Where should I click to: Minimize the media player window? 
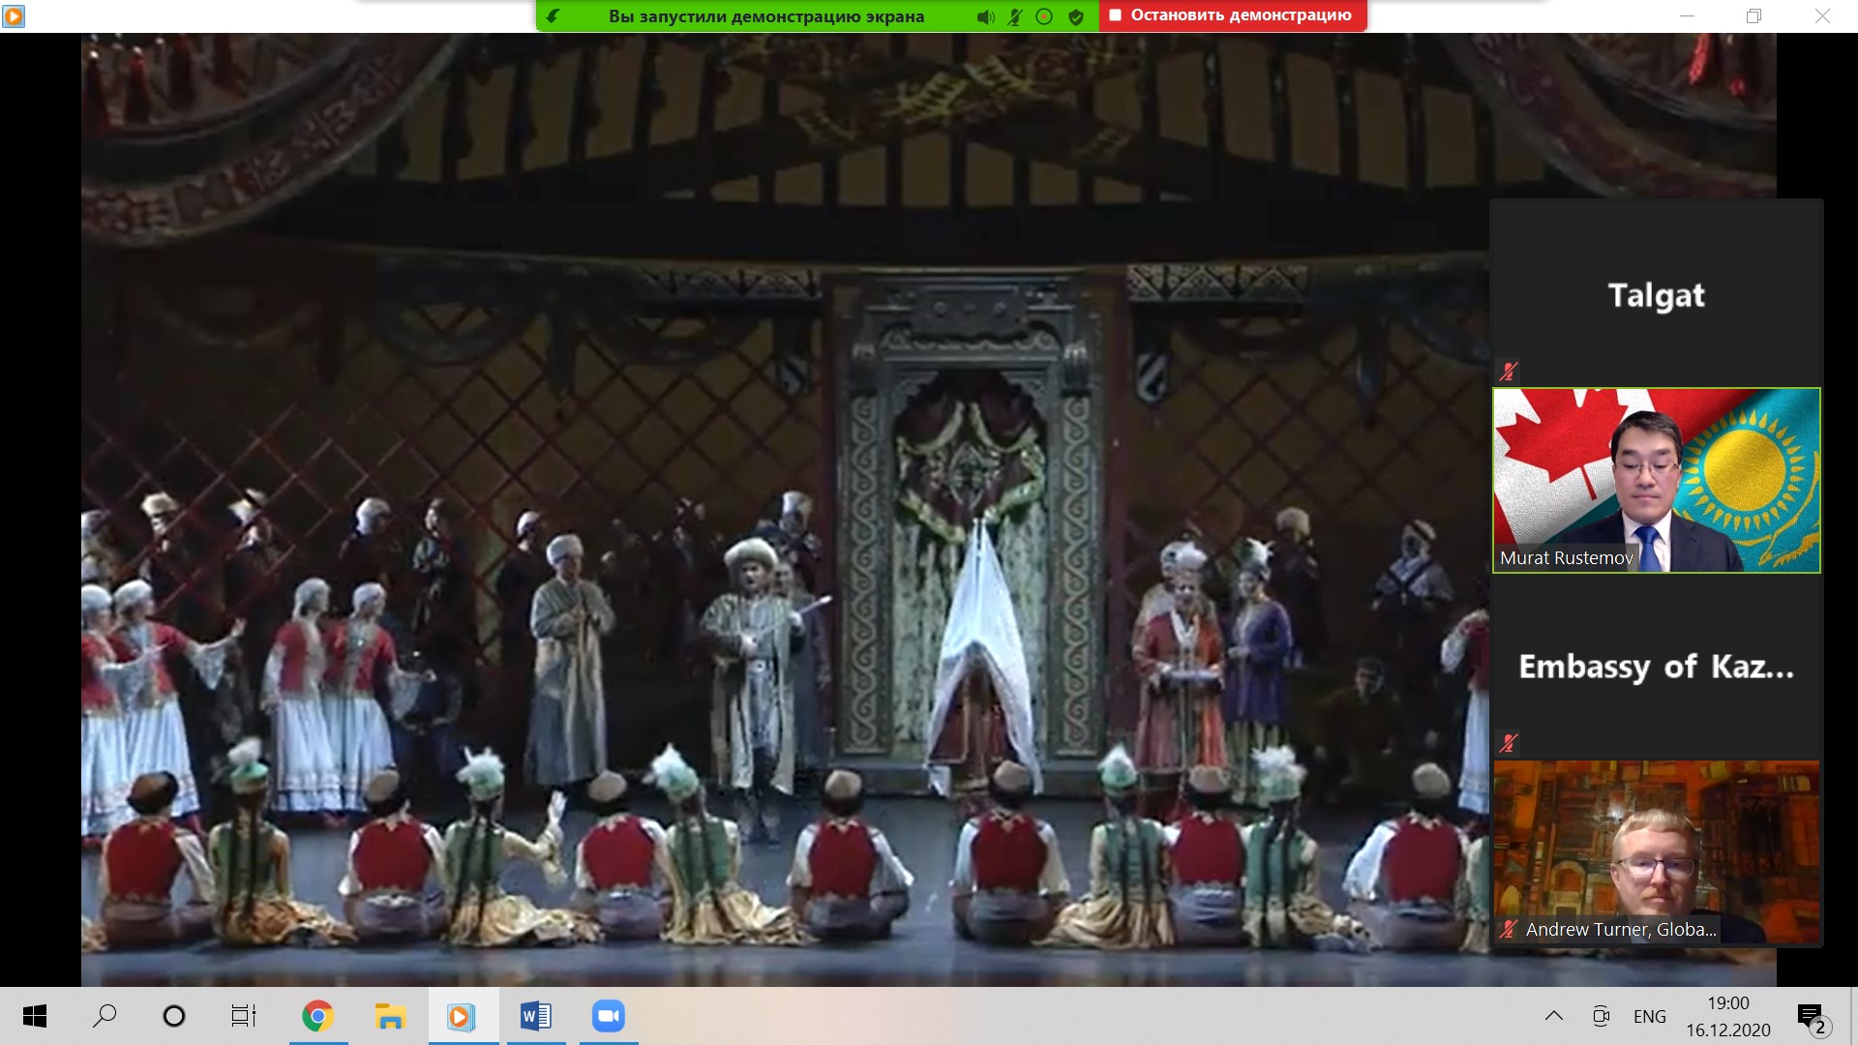click(1688, 16)
